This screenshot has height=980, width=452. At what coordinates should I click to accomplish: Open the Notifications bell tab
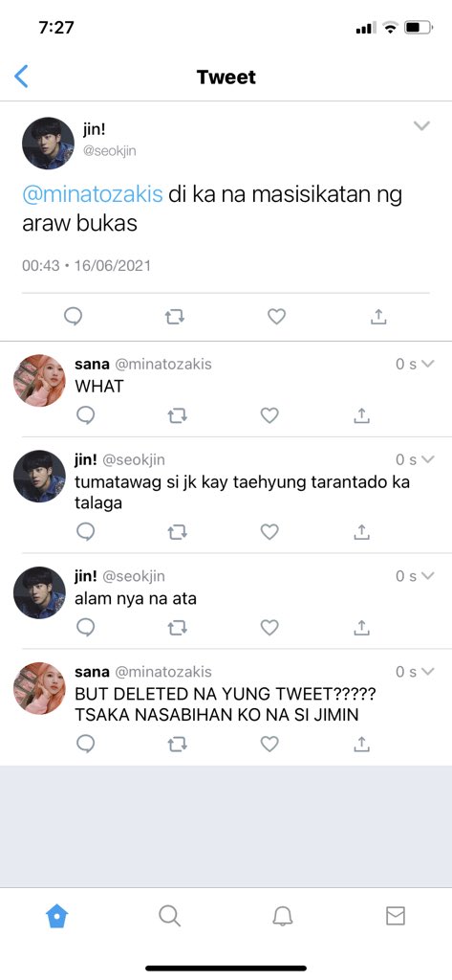coord(283,916)
